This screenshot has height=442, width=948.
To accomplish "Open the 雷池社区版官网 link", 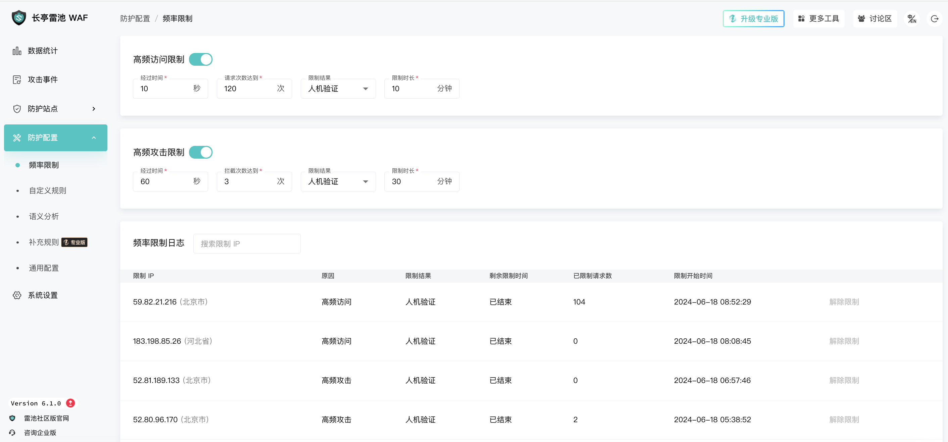I will pos(46,418).
